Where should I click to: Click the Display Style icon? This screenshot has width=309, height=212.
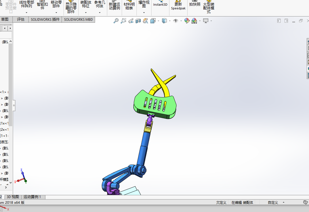164,21
